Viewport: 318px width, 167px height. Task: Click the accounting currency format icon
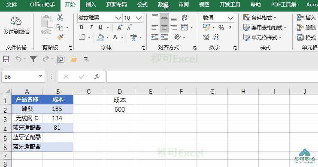pyautogui.click(x=206, y=27)
